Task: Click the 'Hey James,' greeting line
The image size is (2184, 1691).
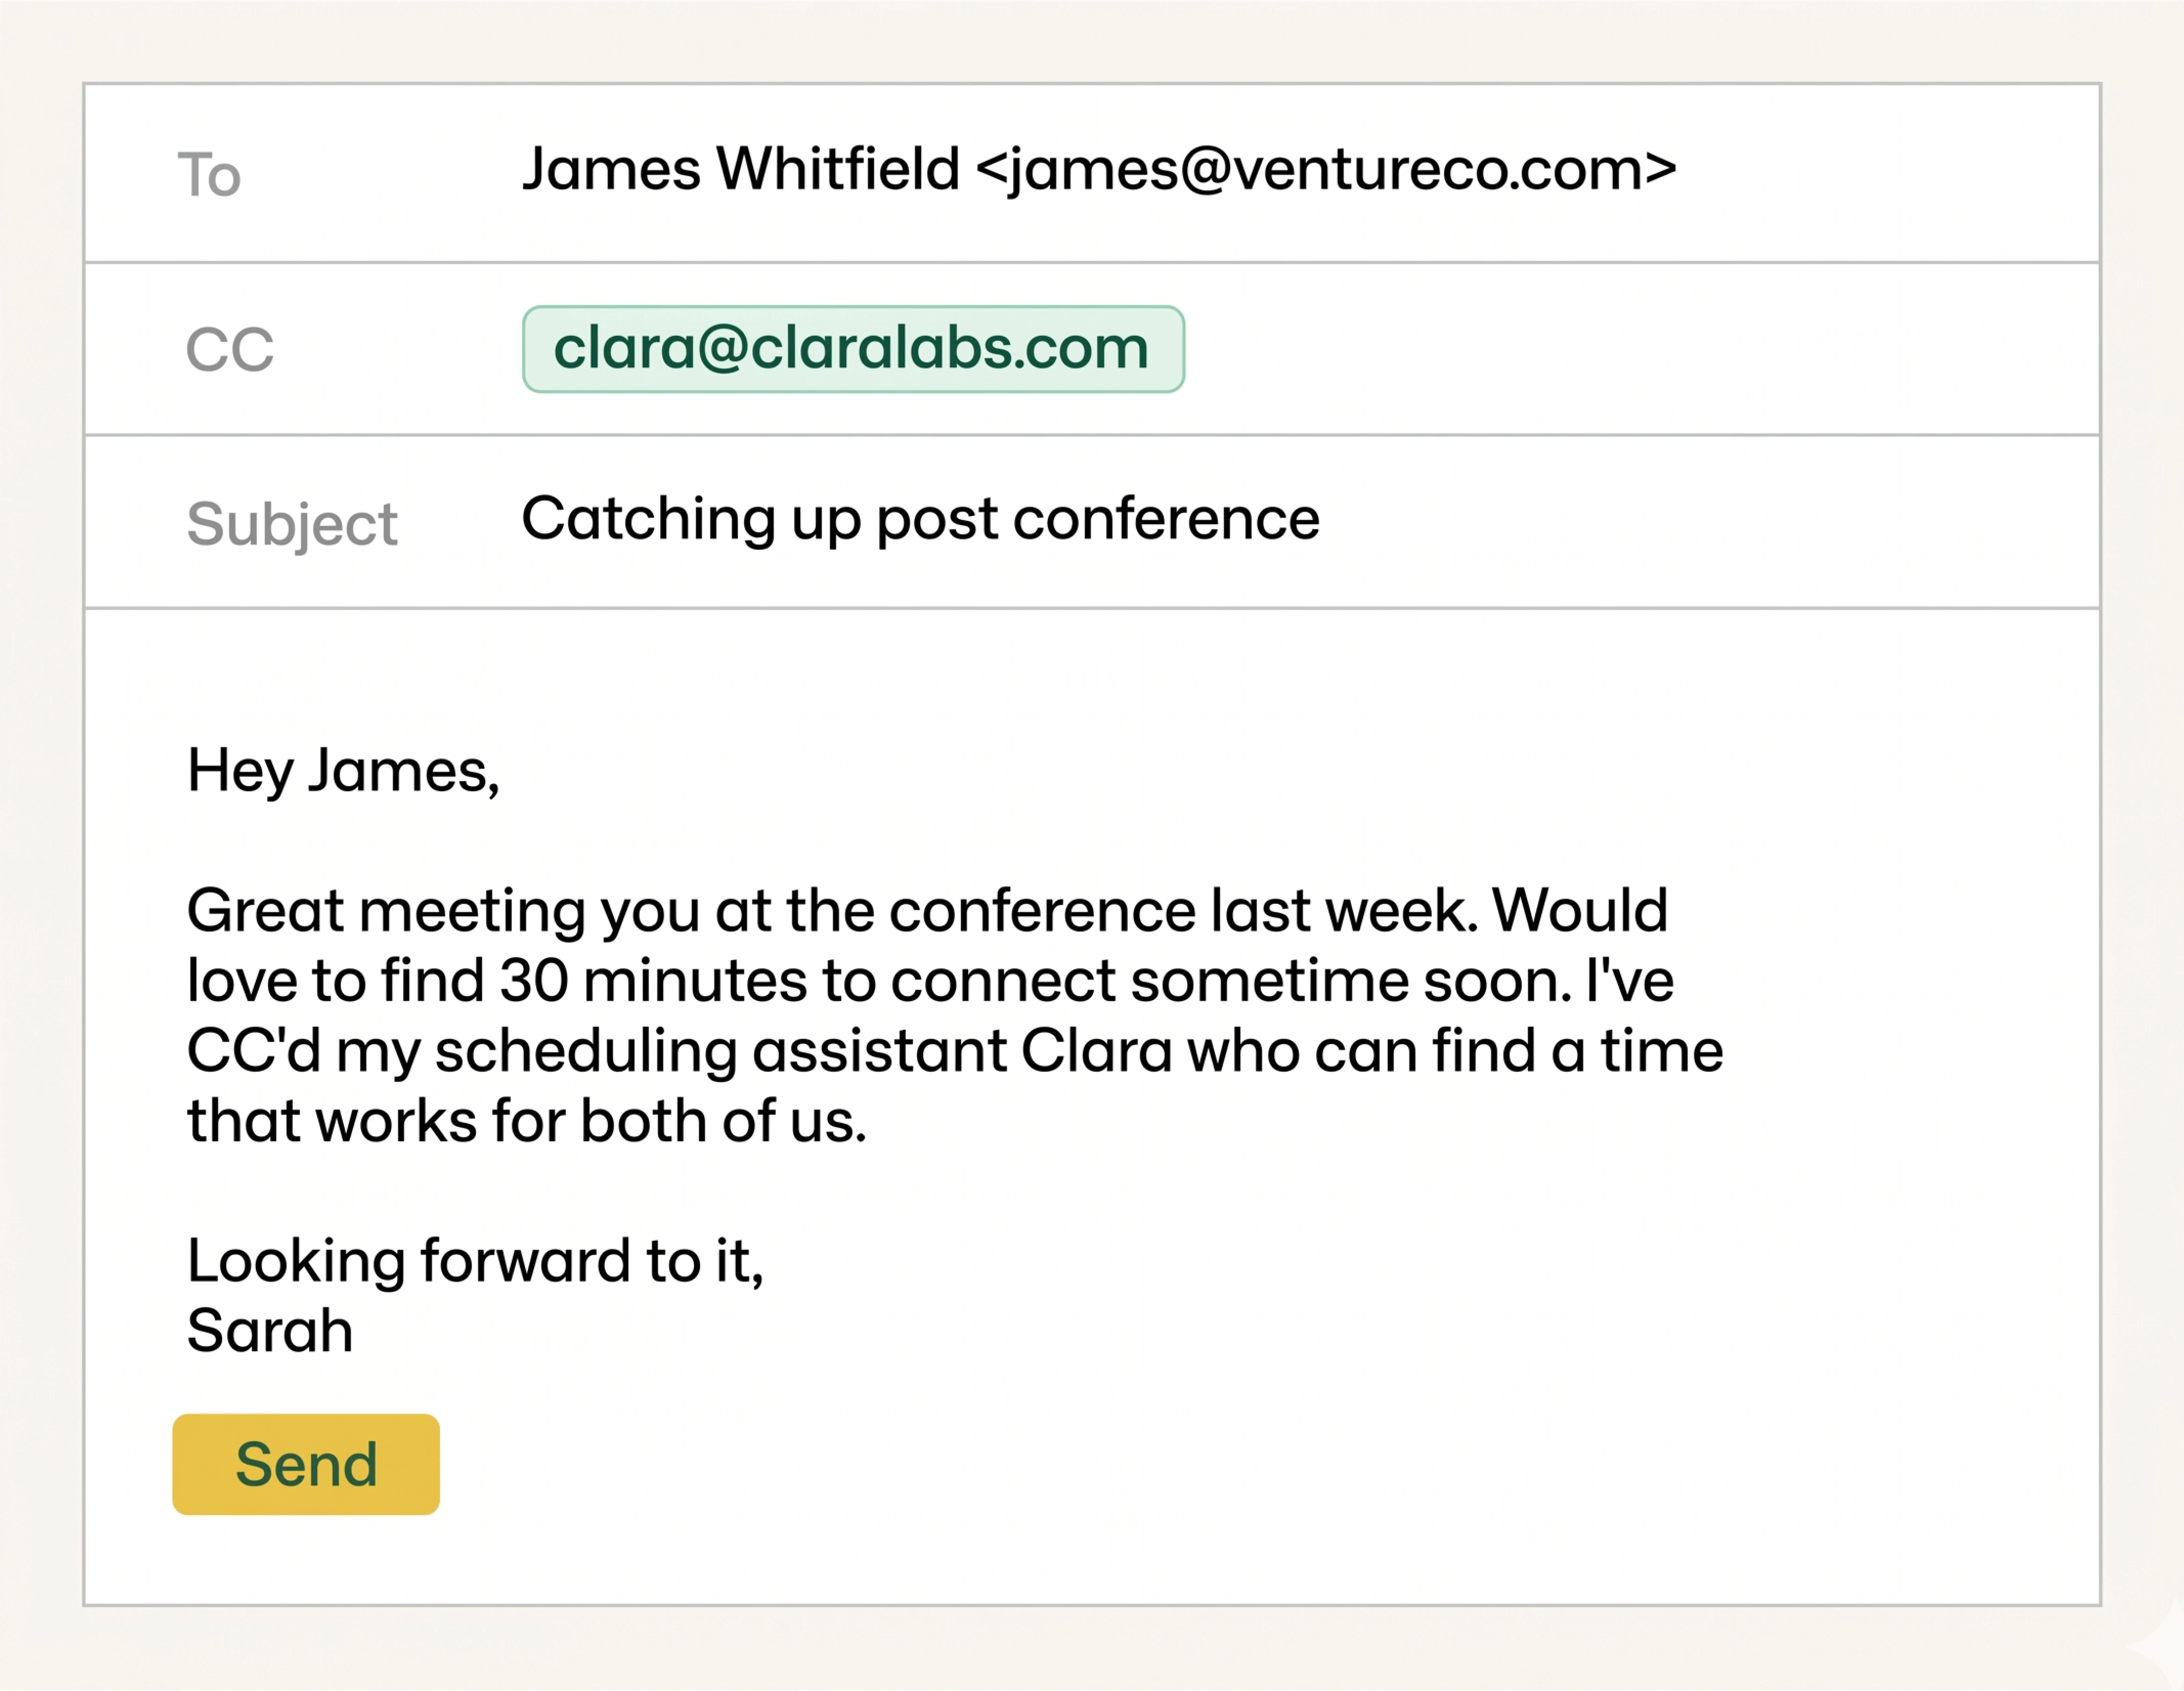Action: point(343,771)
